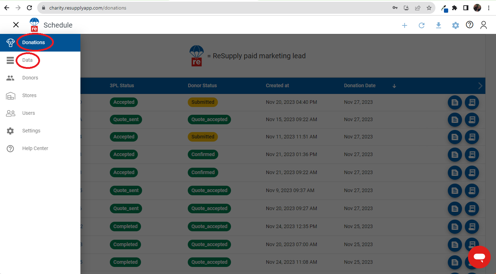Toggle the browser side panel icon
The height and width of the screenshot is (274, 496).
pyautogui.click(x=466, y=8)
